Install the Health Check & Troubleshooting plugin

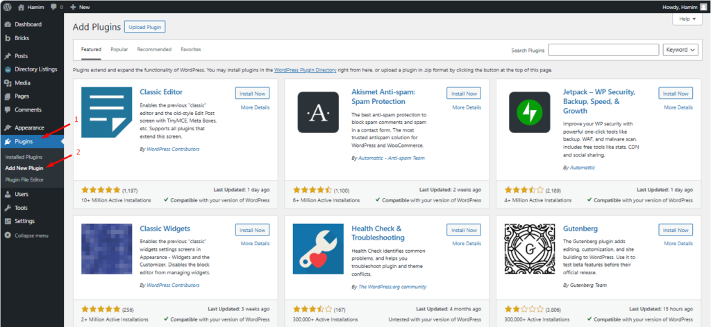(464, 230)
